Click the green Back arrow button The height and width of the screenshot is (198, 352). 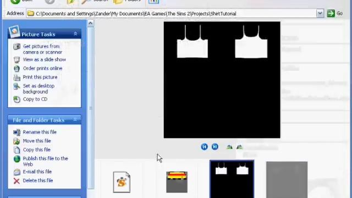15,1
